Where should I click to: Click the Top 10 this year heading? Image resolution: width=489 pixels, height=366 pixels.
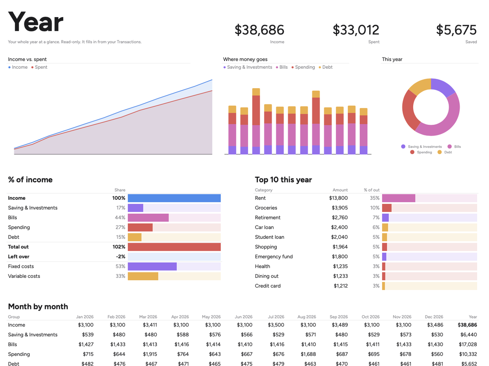[x=283, y=180]
